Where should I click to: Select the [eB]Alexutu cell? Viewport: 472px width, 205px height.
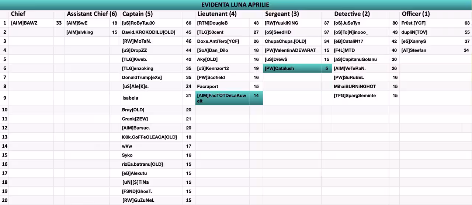click(x=151, y=173)
